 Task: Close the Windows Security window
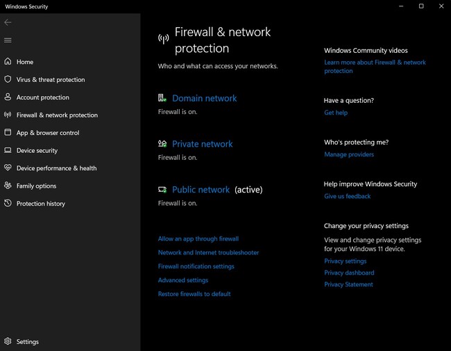click(x=441, y=6)
